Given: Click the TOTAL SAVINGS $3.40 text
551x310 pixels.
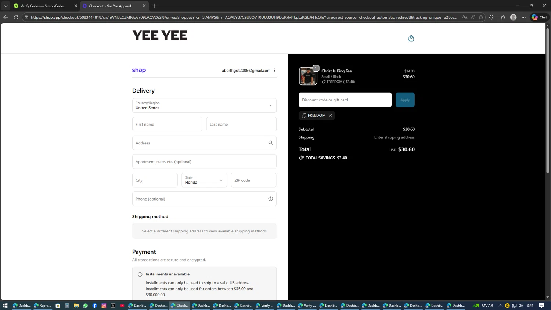Looking at the screenshot, I should [x=326, y=158].
